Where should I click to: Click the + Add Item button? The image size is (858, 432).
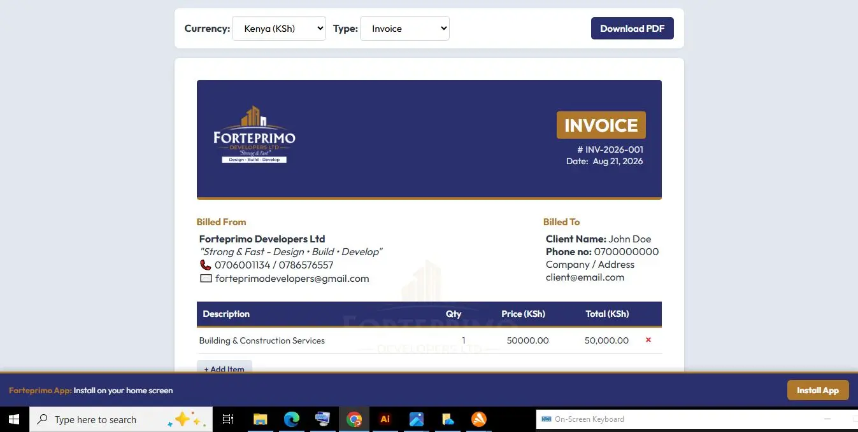[224, 368]
